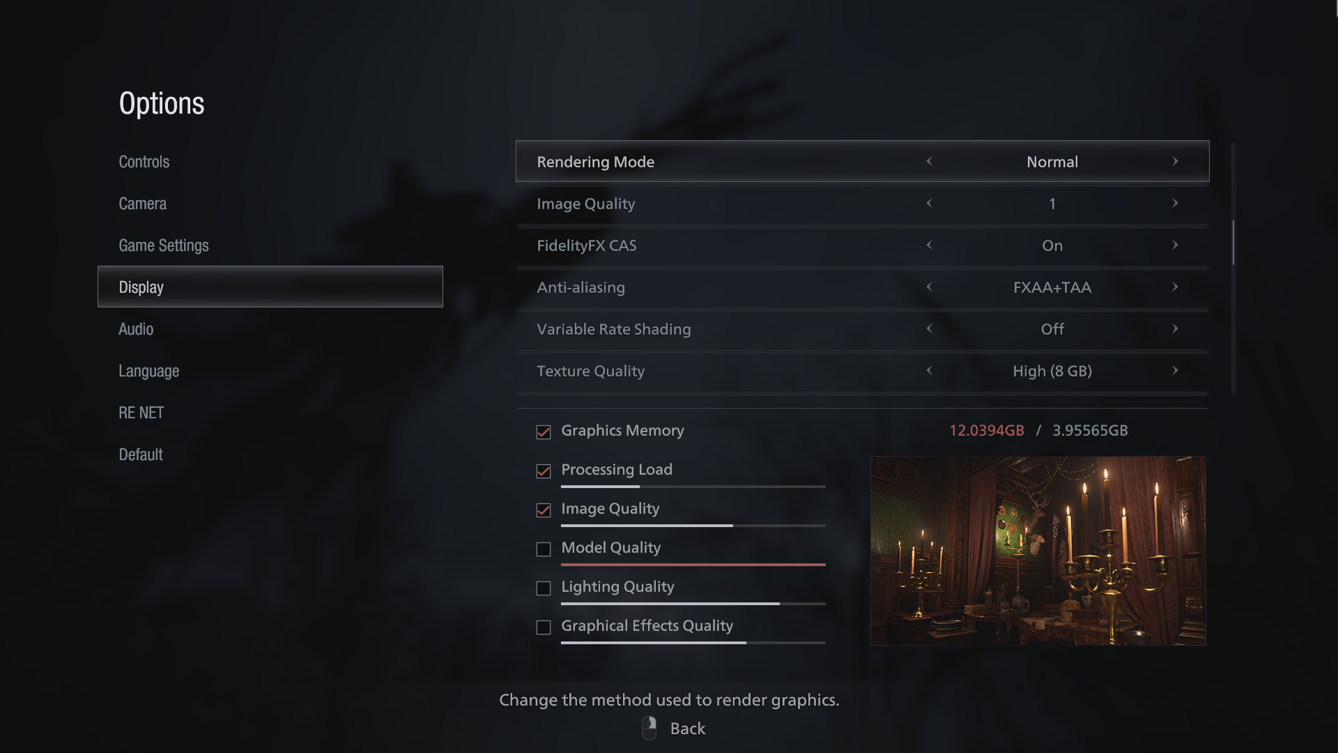Click the mouse Back icon

point(649,728)
